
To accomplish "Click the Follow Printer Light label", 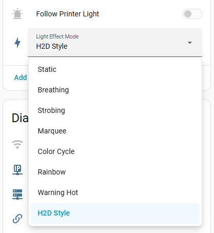I will click(68, 14).
